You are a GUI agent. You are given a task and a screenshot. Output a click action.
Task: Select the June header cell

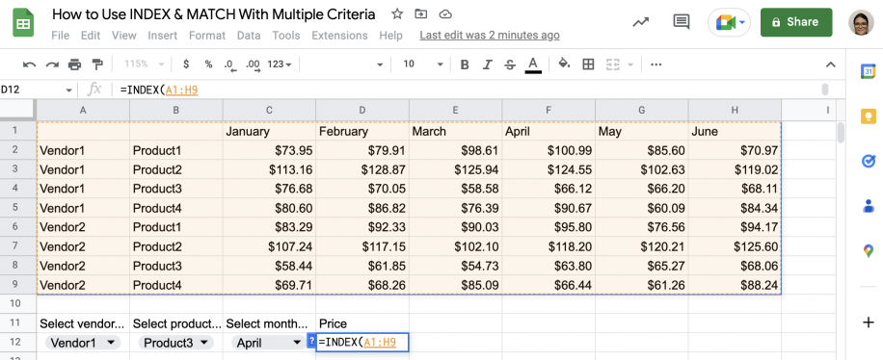click(x=735, y=131)
